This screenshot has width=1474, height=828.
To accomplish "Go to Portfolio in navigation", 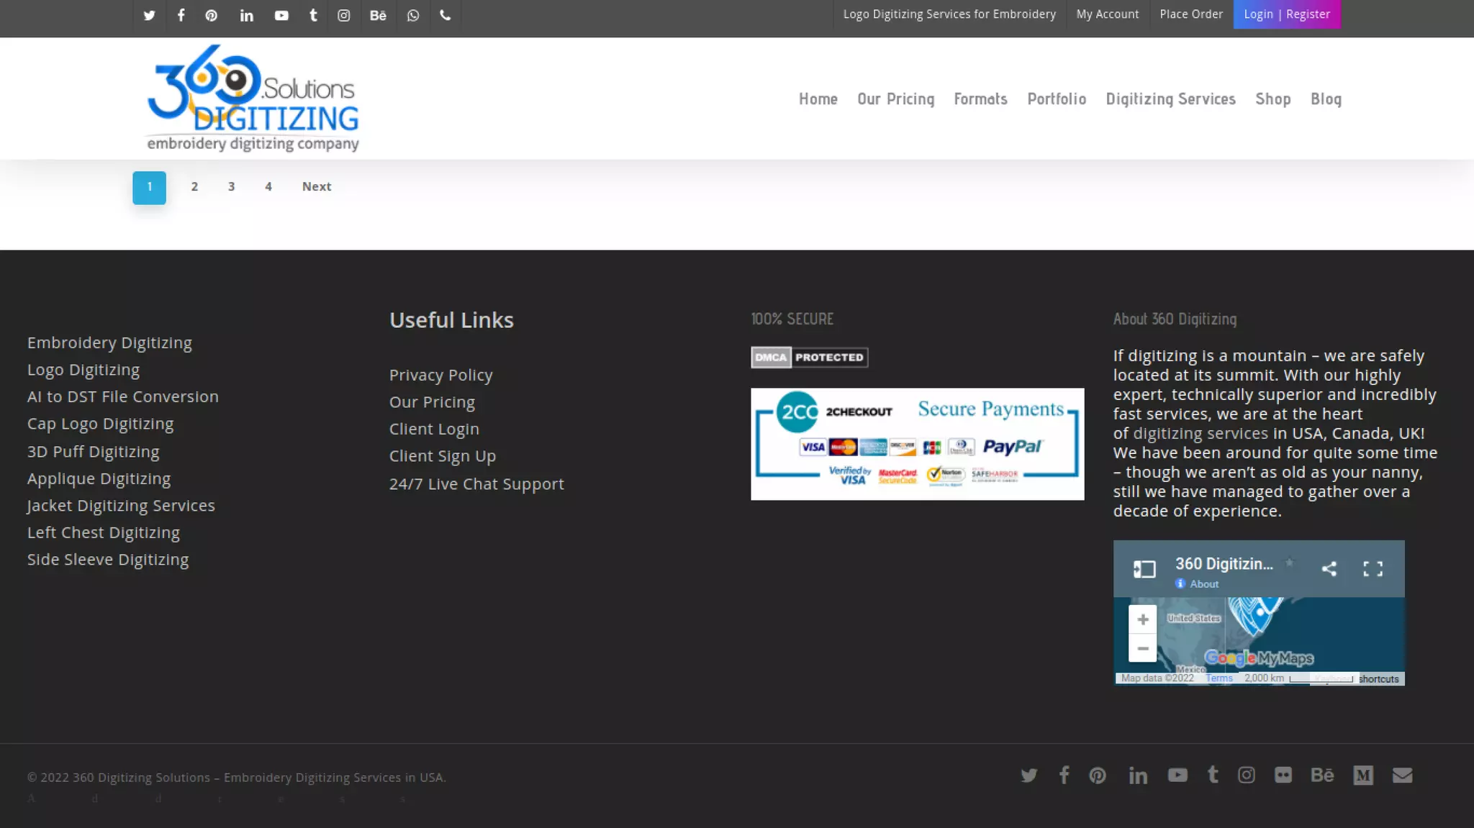I will pos(1056,99).
